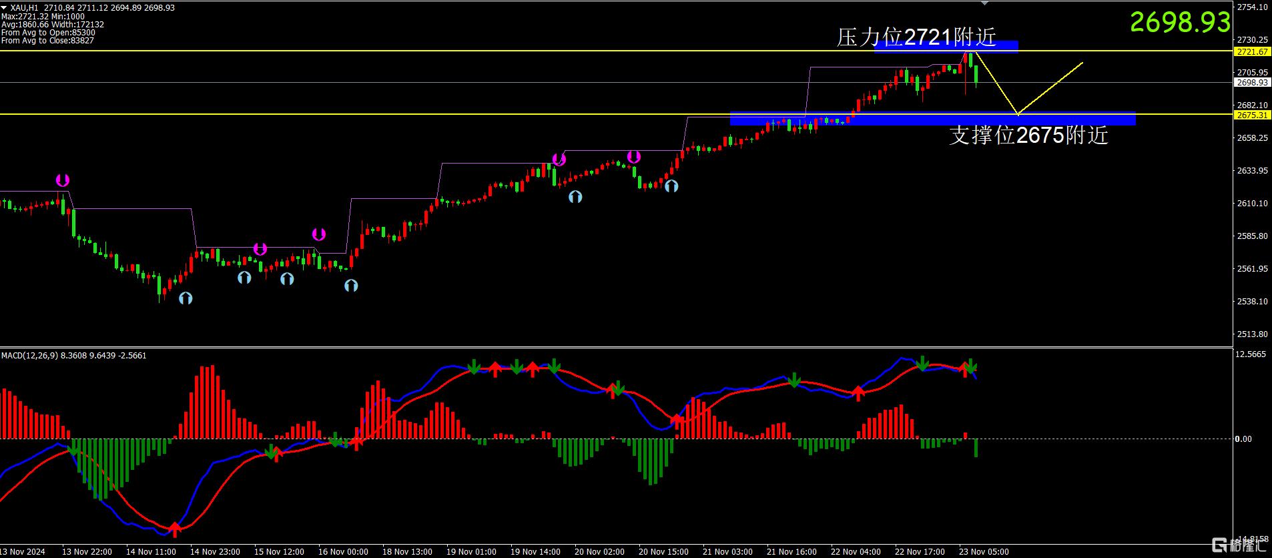Click the 2585.80 price scale label
Image resolution: width=1272 pixels, height=558 pixels.
pos(1252,236)
